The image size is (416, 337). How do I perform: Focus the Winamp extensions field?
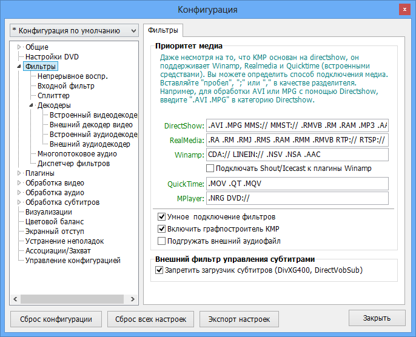[297, 155]
